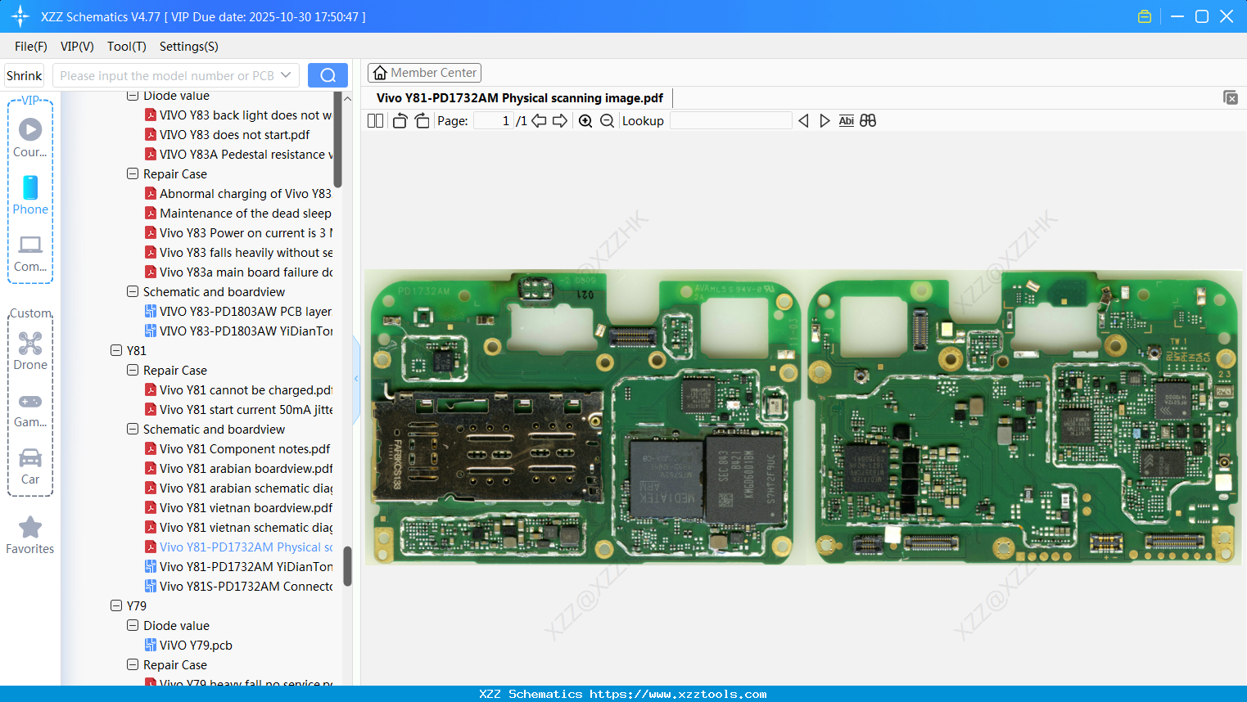Open the Tool(T) menu

pyautogui.click(x=126, y=47)
